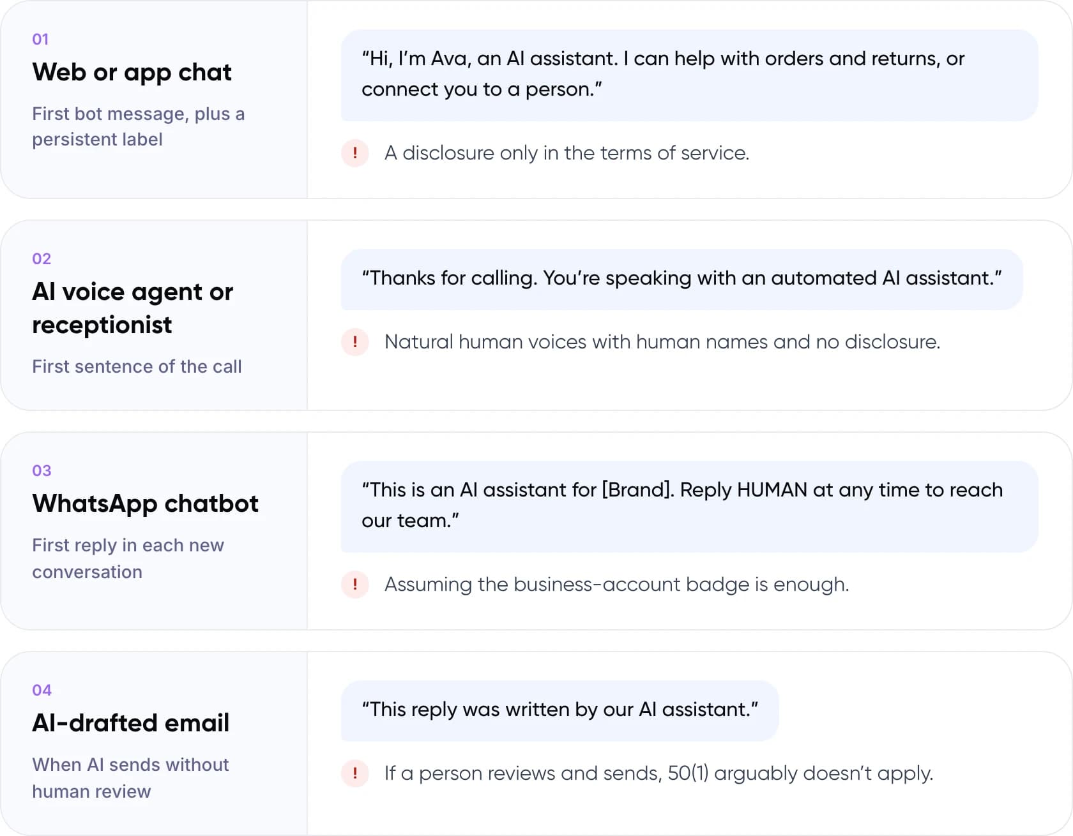Click the 'Thanks for calling' message bubble
Screen dimensions: 1073x836
point(681,280)
